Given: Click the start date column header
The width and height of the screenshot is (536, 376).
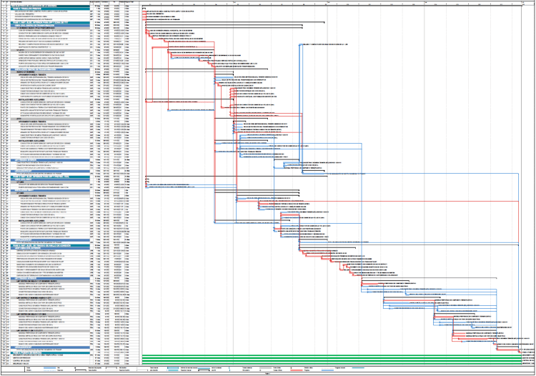Looking at the screenshot, I should 105,3.
